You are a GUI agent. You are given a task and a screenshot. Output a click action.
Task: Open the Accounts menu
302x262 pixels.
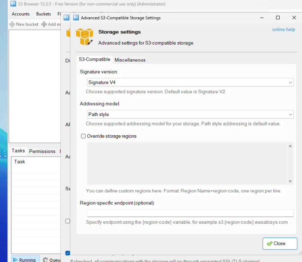pyautogui.click(x=21, y=14)
